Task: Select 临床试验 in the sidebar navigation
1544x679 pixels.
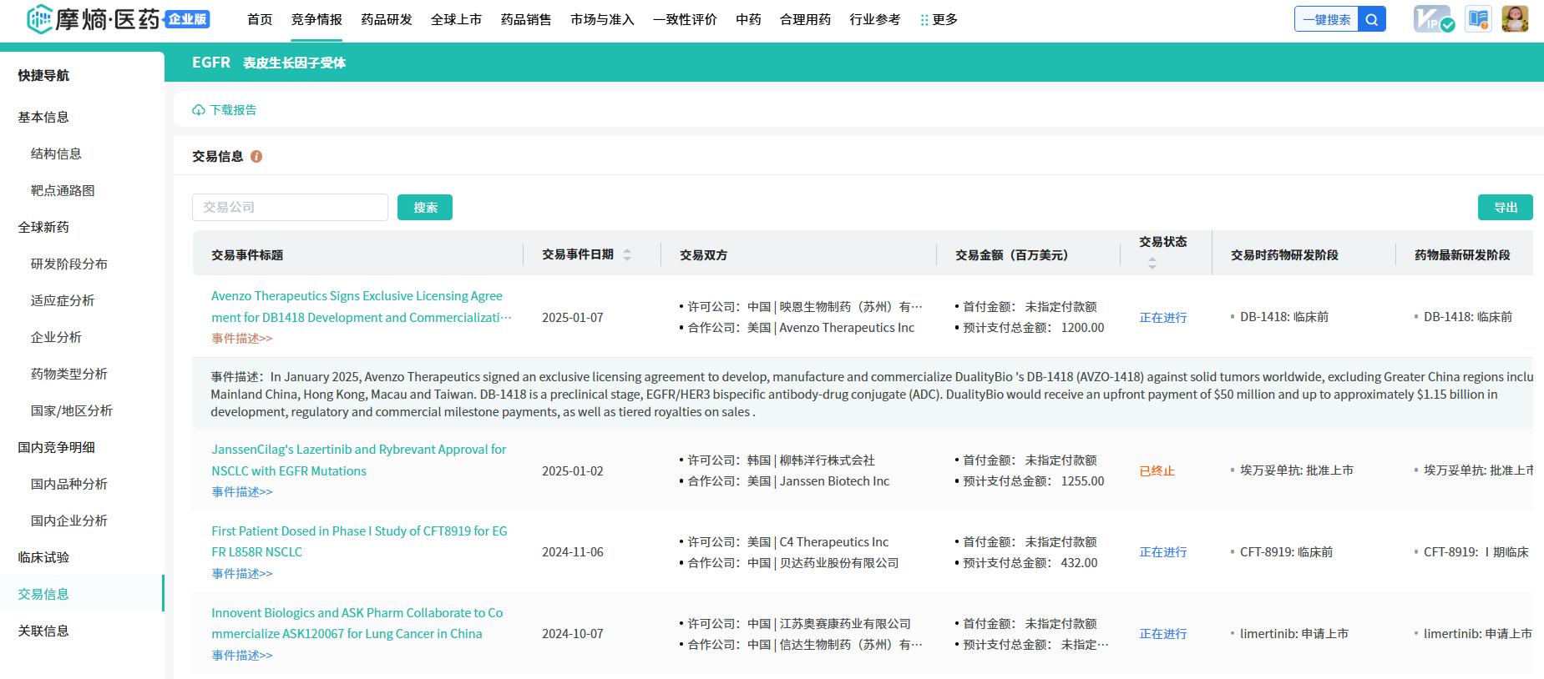Action: tap(43, 557)
